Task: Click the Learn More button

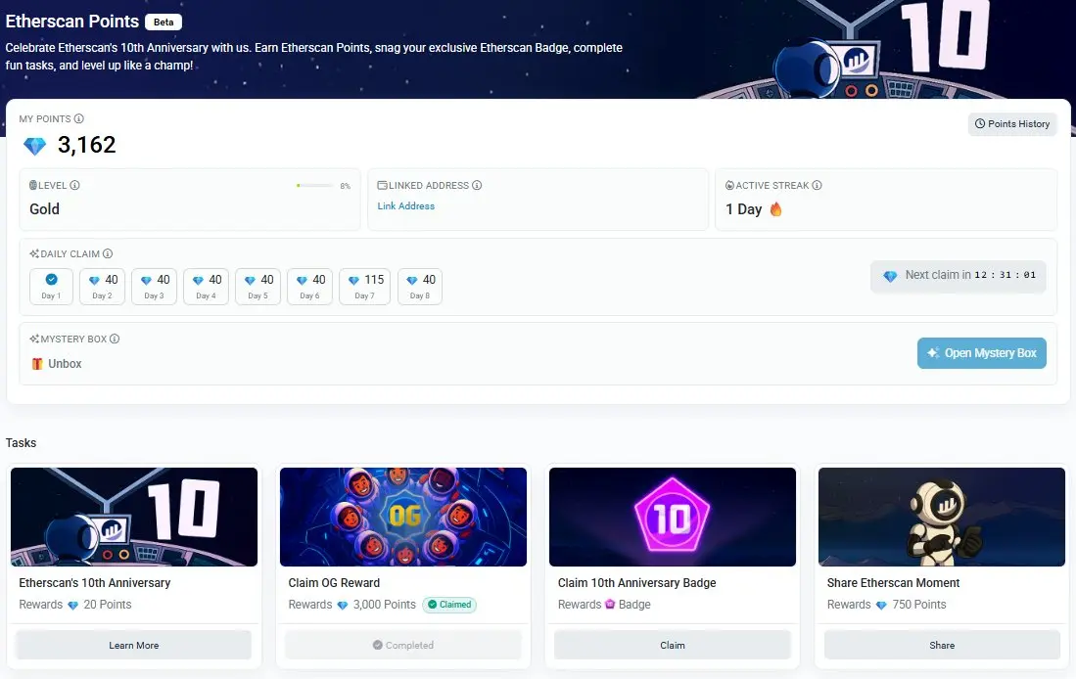Action: point(134,646)
